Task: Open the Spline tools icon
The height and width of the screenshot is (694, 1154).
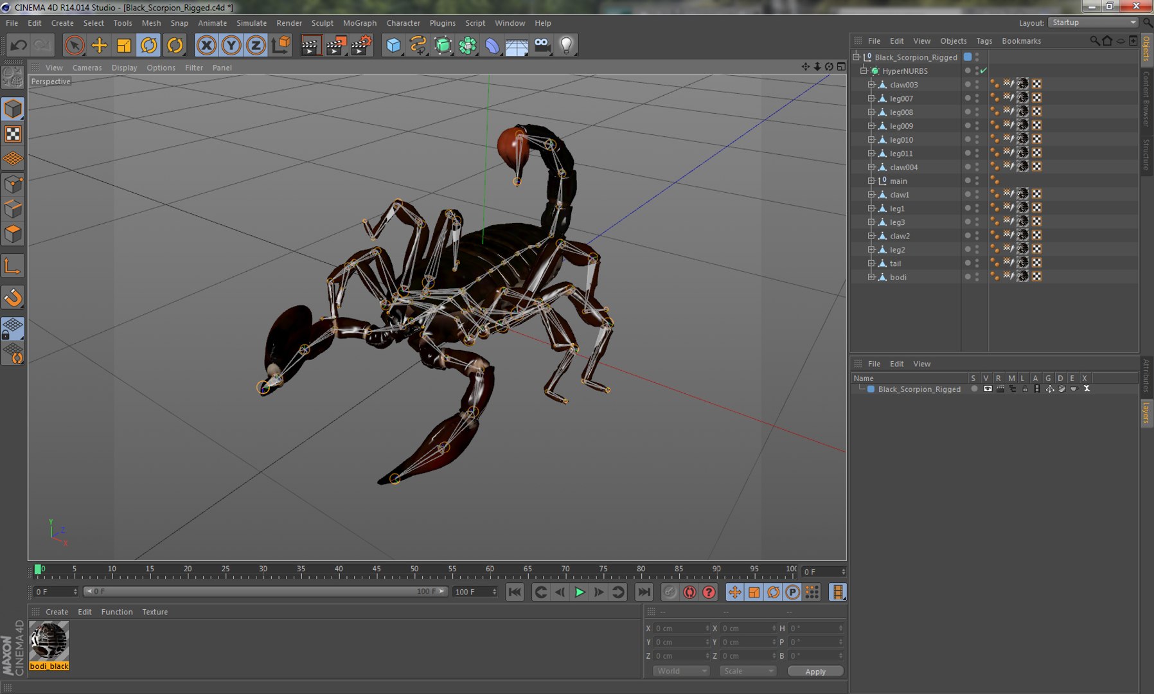Action: (x=418, y=45)
